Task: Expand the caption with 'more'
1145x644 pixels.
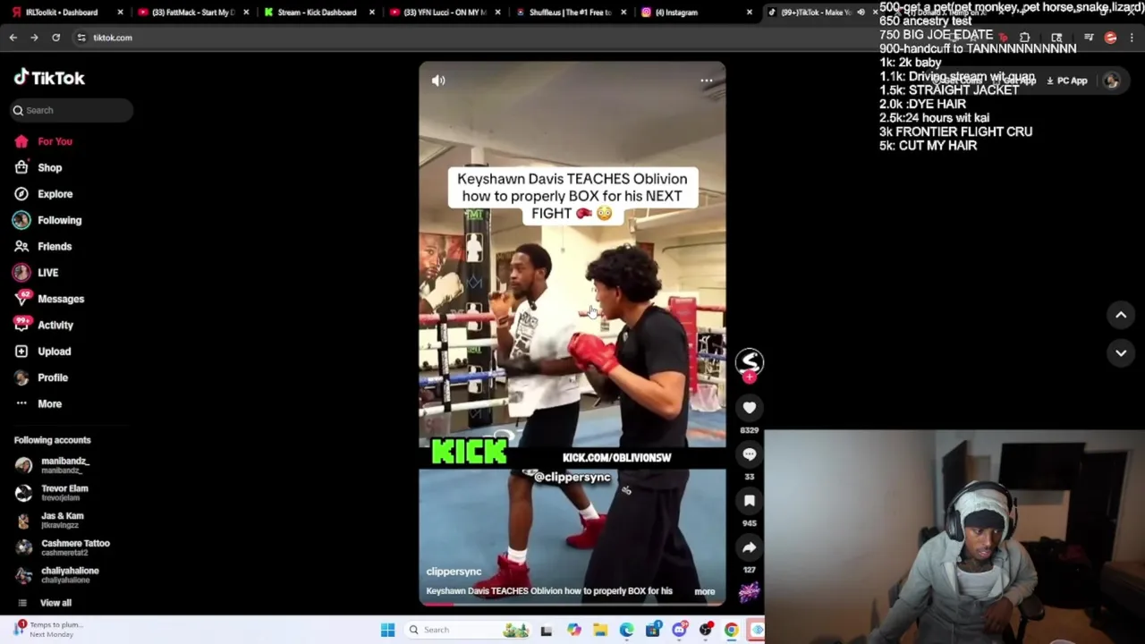Action: 705,591
